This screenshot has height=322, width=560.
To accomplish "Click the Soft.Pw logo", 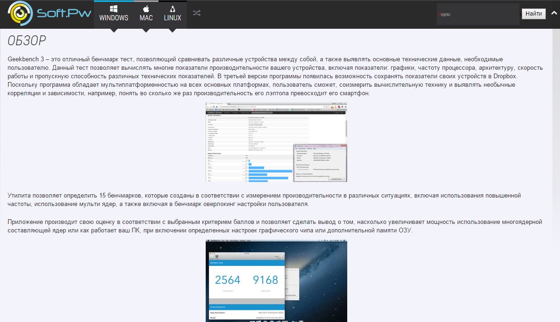I will pyautogui.click(x=49, y=14).
